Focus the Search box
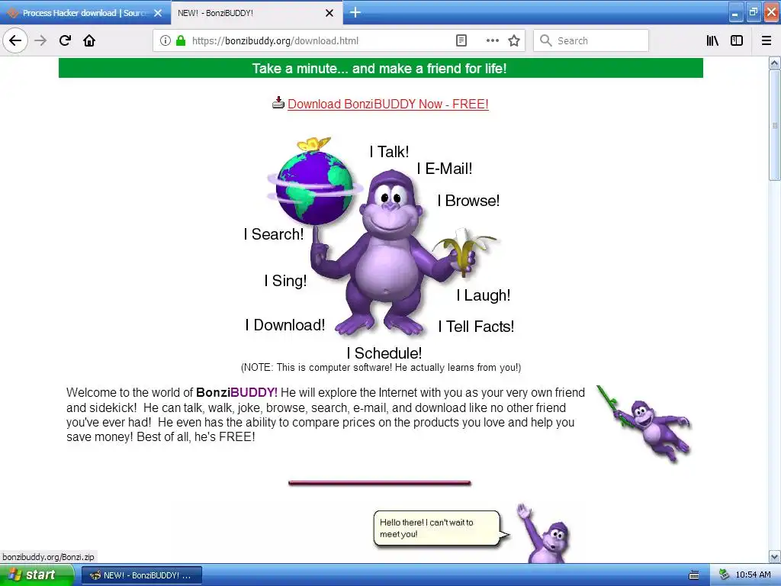Screen dimensions: 781x586 pos(591,40)
